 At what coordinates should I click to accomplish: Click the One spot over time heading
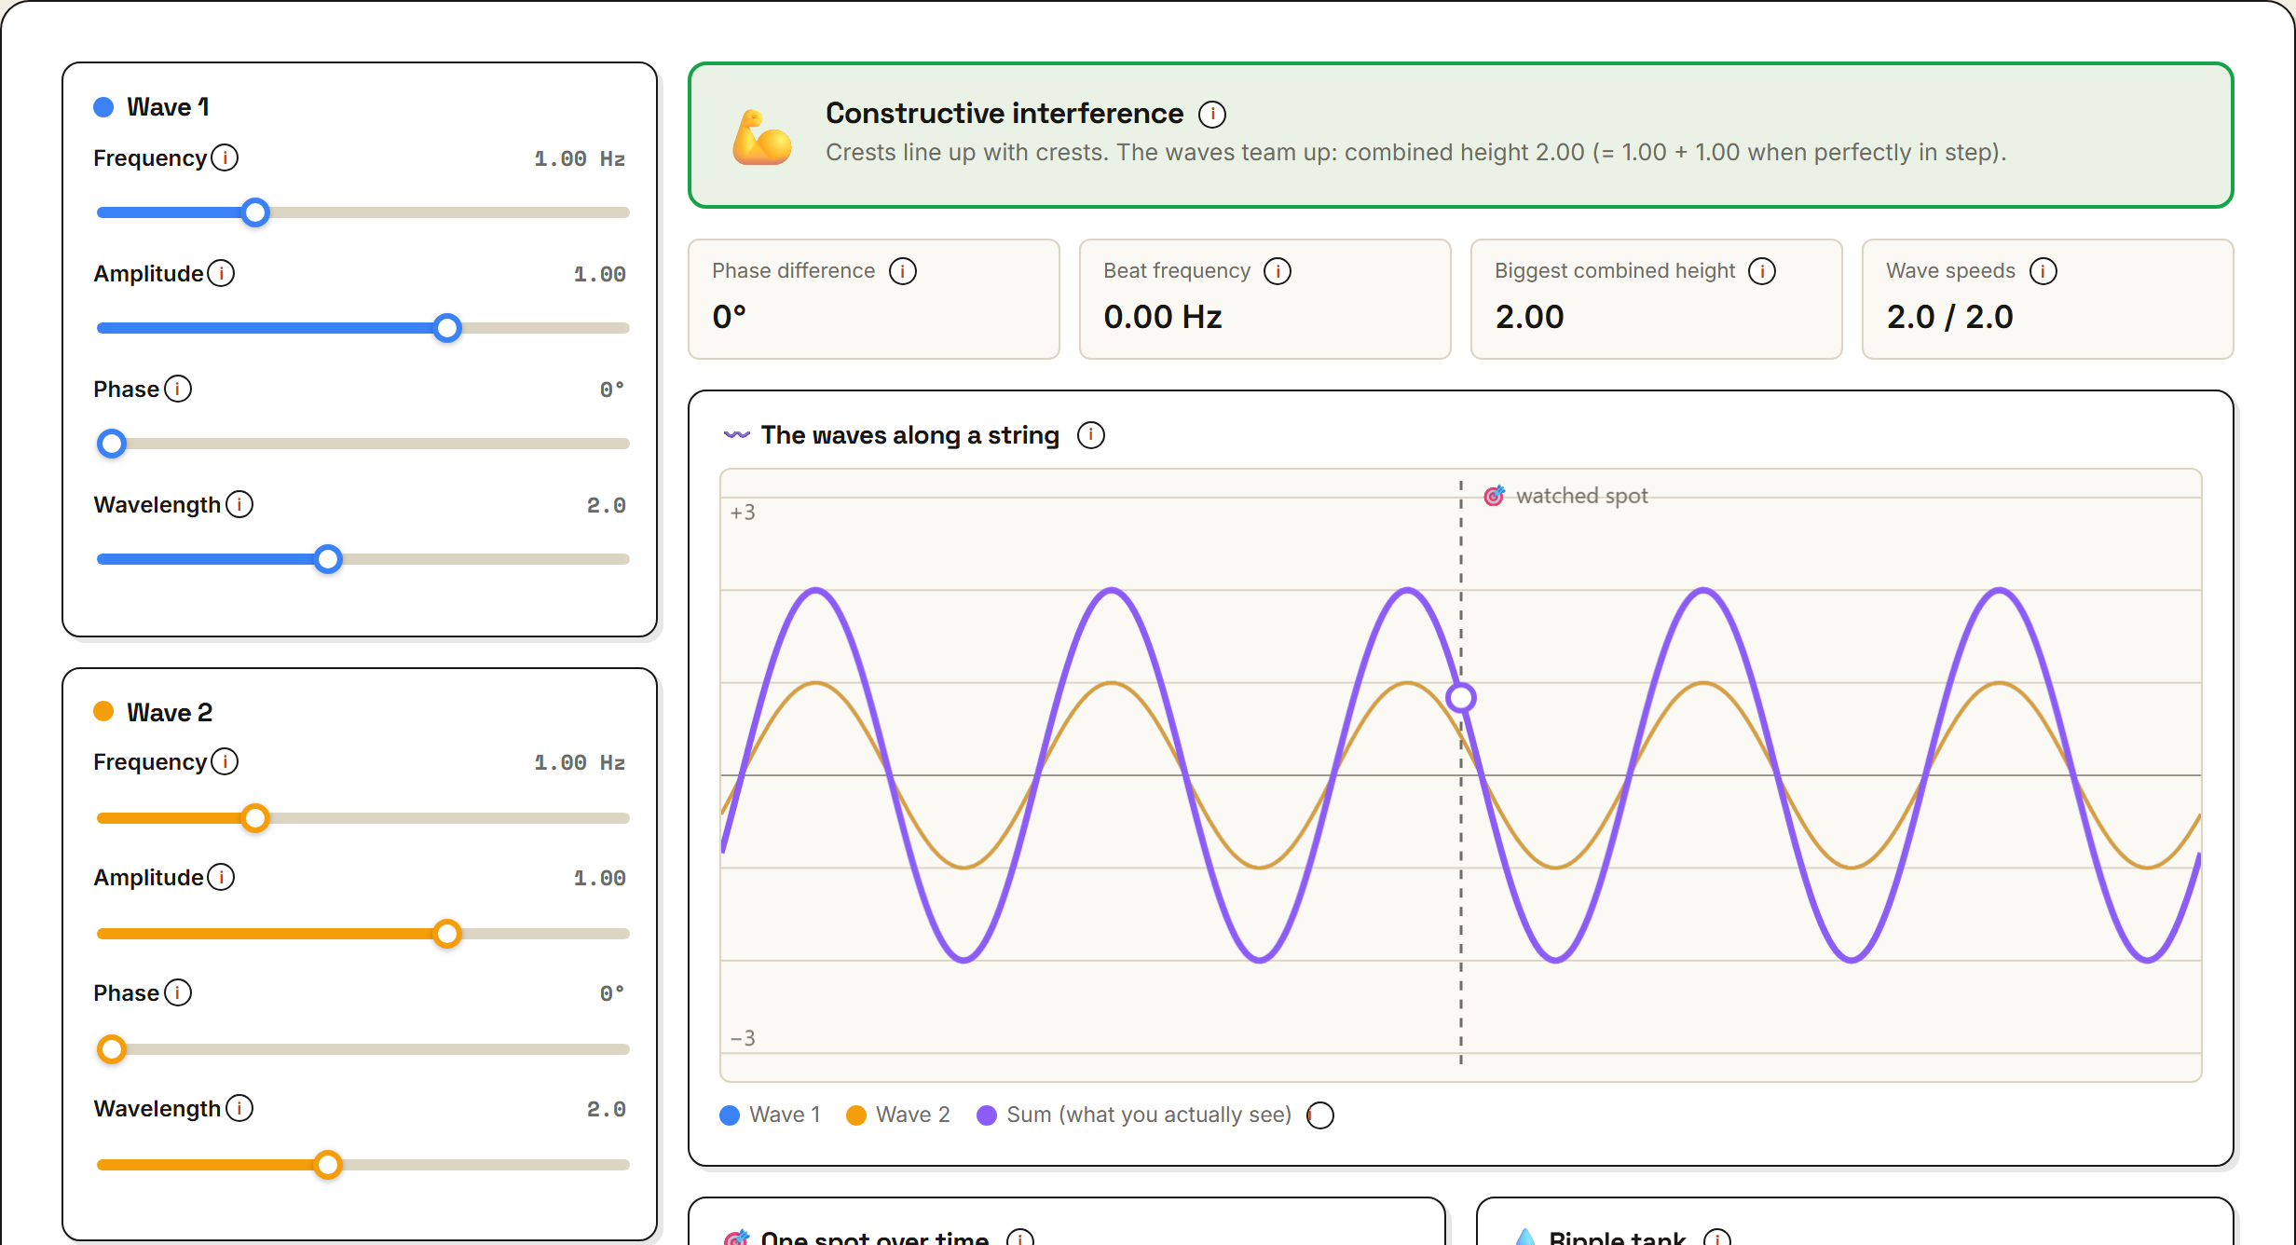click(x=875, y=1238)
